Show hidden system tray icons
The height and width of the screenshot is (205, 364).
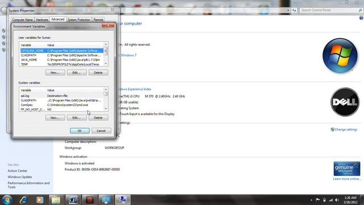point(311,200)
